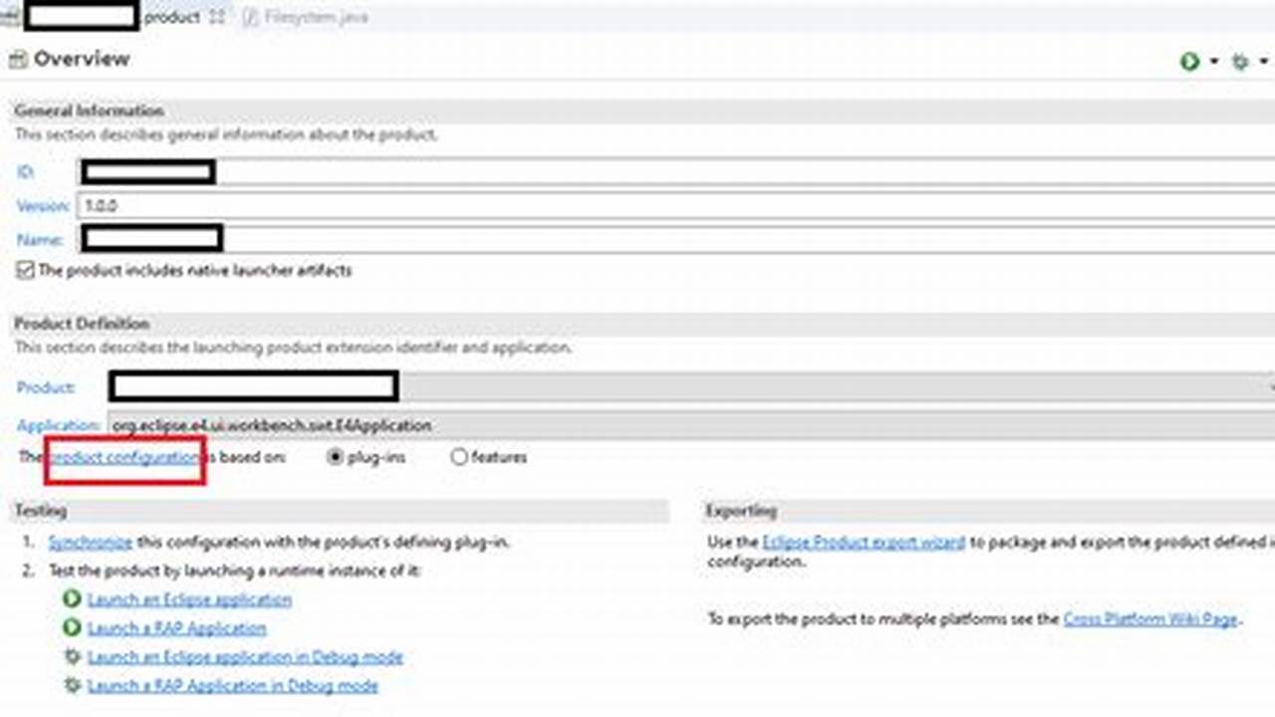Click the Eclipse Product export wizard link
Viewport: 1275px width, 717px height.
[863, 542]
